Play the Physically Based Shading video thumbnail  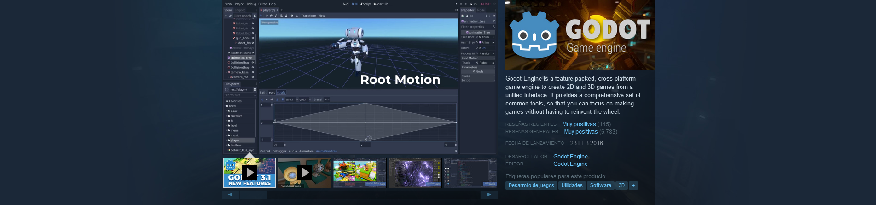coord(304,173)
